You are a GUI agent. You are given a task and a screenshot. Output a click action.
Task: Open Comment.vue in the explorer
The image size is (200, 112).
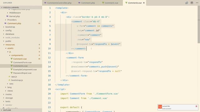(20, 59)
